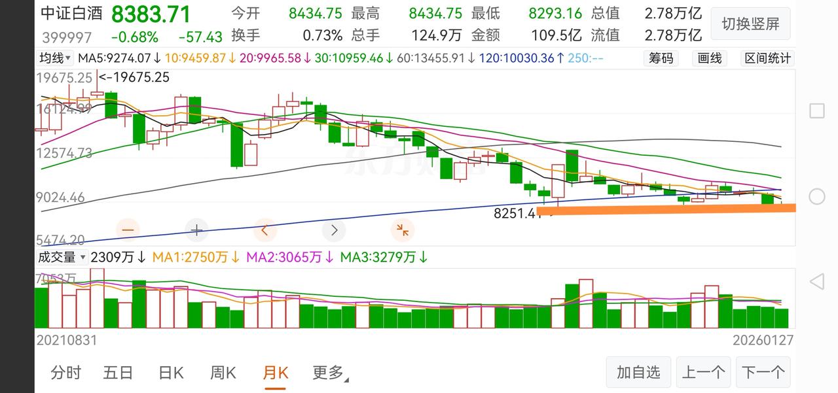Viewport: 838px width, 393px height.
Task: Tap the 换手 0.73% value
Action: tap(322, 35)
